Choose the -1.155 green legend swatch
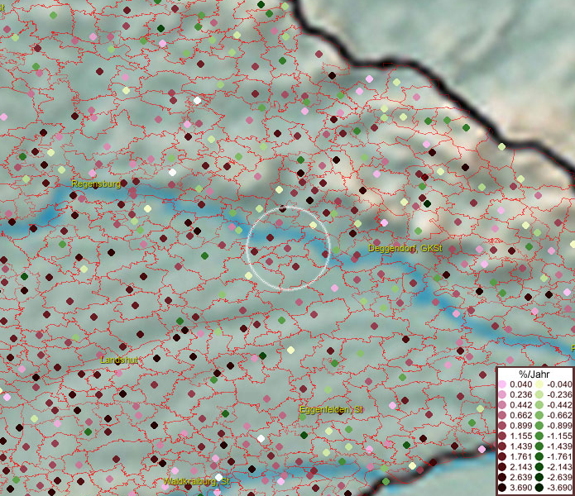575x496 pixels. [x=539, y=436]
